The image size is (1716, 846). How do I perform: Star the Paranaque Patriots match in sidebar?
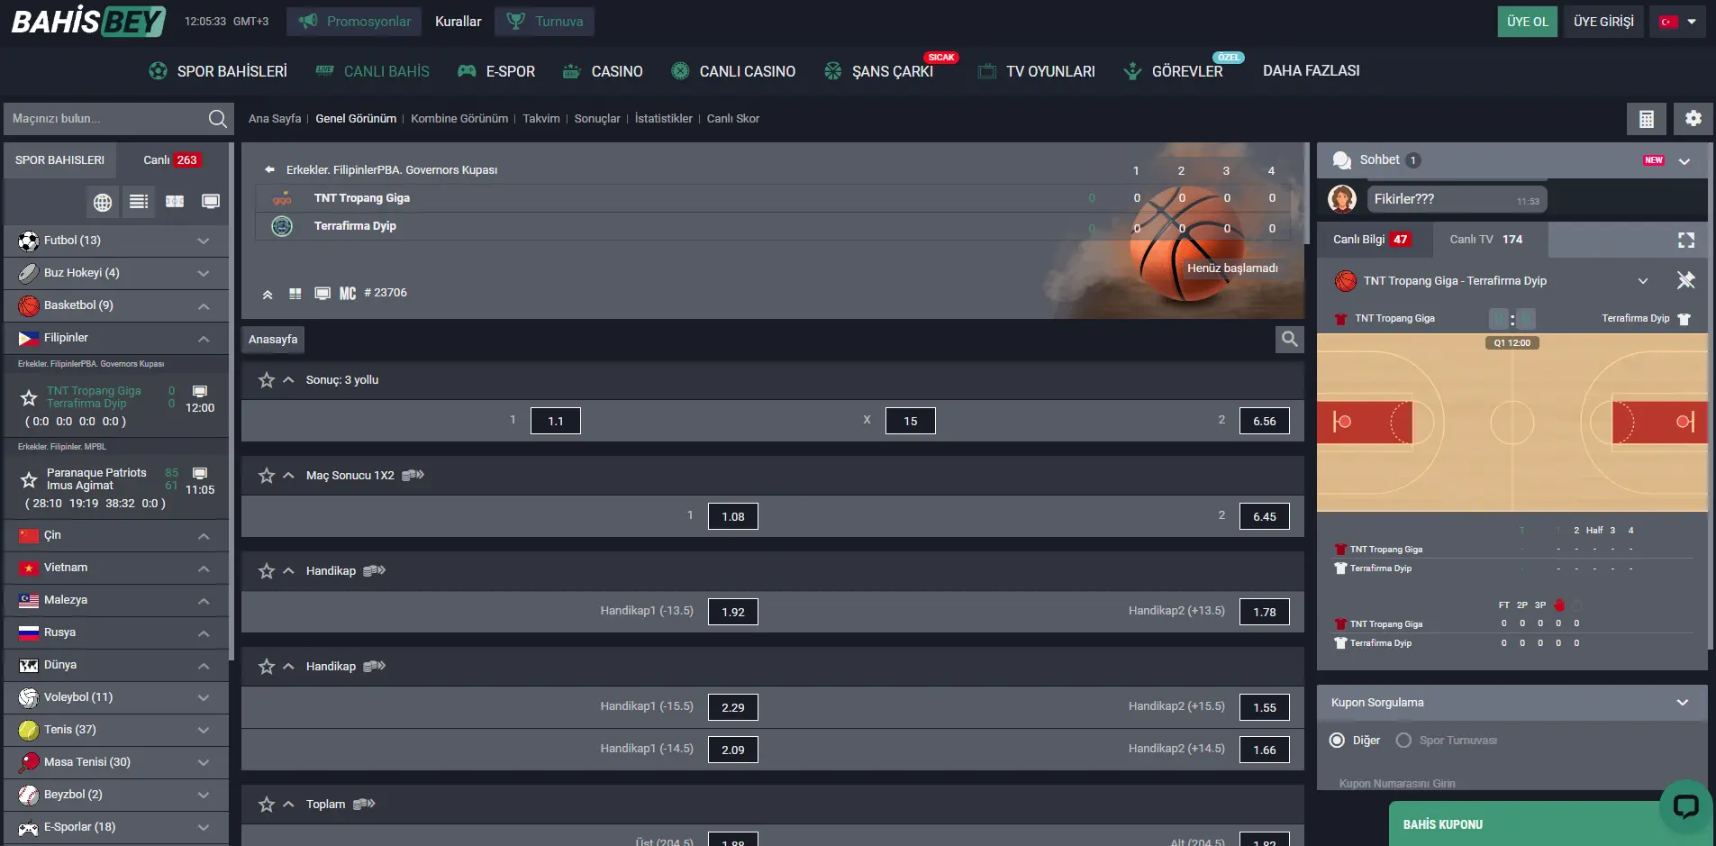(29, 479)
